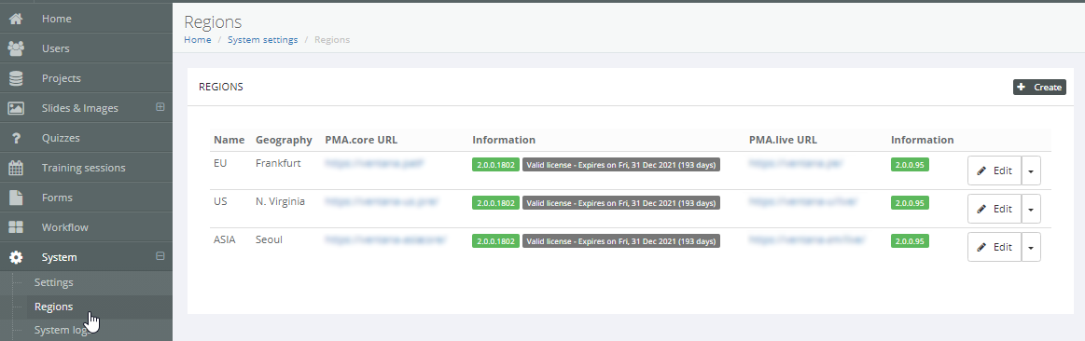Edit the ASIA region
The width and height of the screenshot is (1085, 341).
[995, 247]
